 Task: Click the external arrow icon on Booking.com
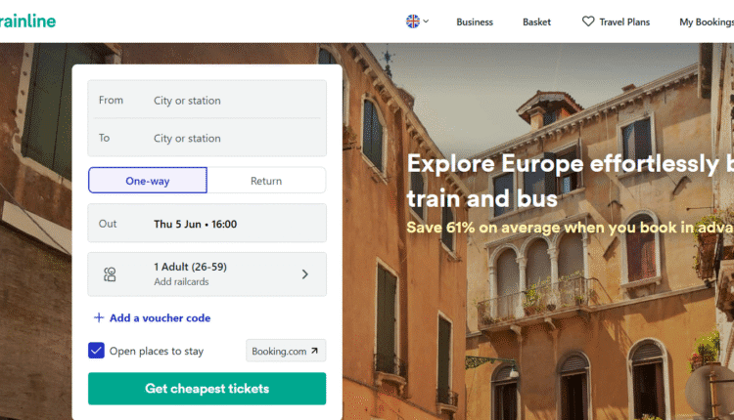click(x=314, y=351)
